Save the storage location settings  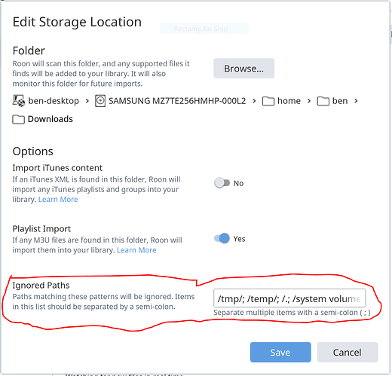coord(280,352)
